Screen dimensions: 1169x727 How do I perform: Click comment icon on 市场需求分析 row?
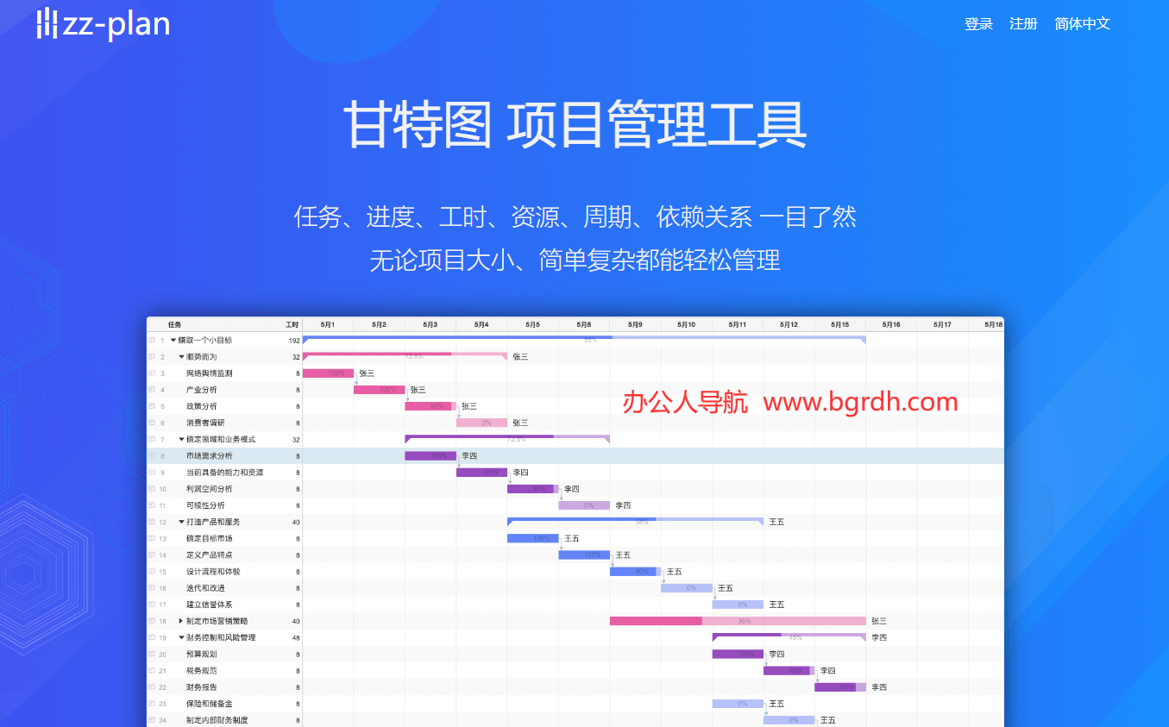(x=152, y=456)
